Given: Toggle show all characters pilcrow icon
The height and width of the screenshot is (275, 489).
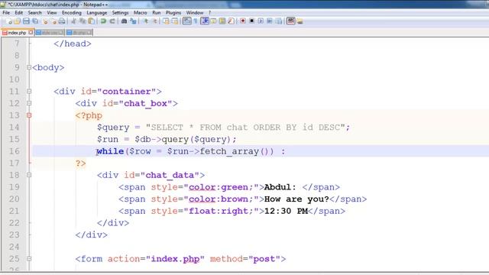Looking at the screenshot, I should coord(196,21).
